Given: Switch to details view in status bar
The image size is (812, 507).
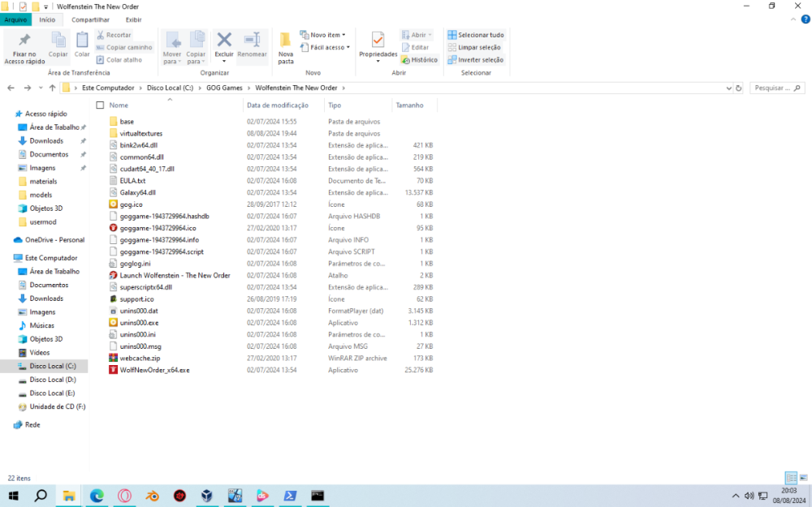Looking at the screenshot, I should click(x=790, y=478).
